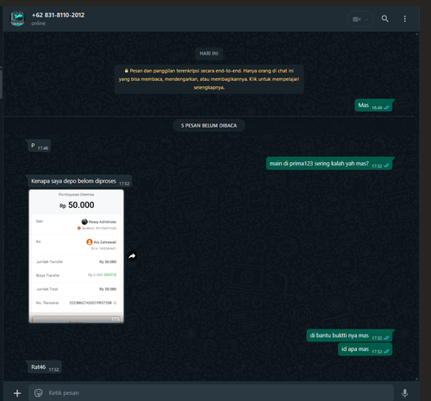
Task: Click read ticks on 'id apa mas'
Action: pos(386,351)
